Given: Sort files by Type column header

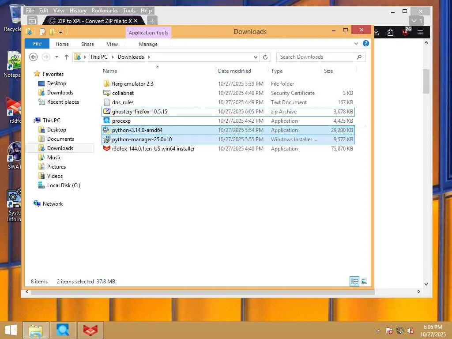Looking at the screenshot, I should point(294,71).
